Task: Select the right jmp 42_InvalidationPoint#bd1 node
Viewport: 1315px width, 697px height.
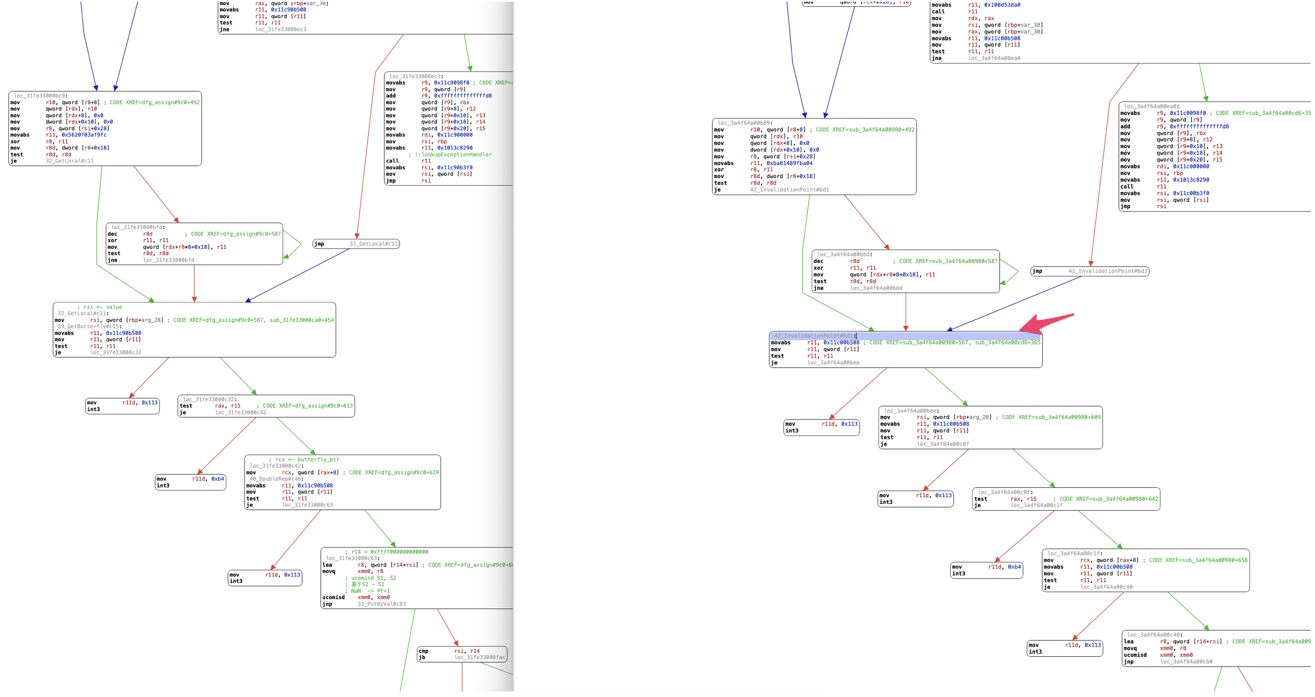Action: (x=1090, y=271)
